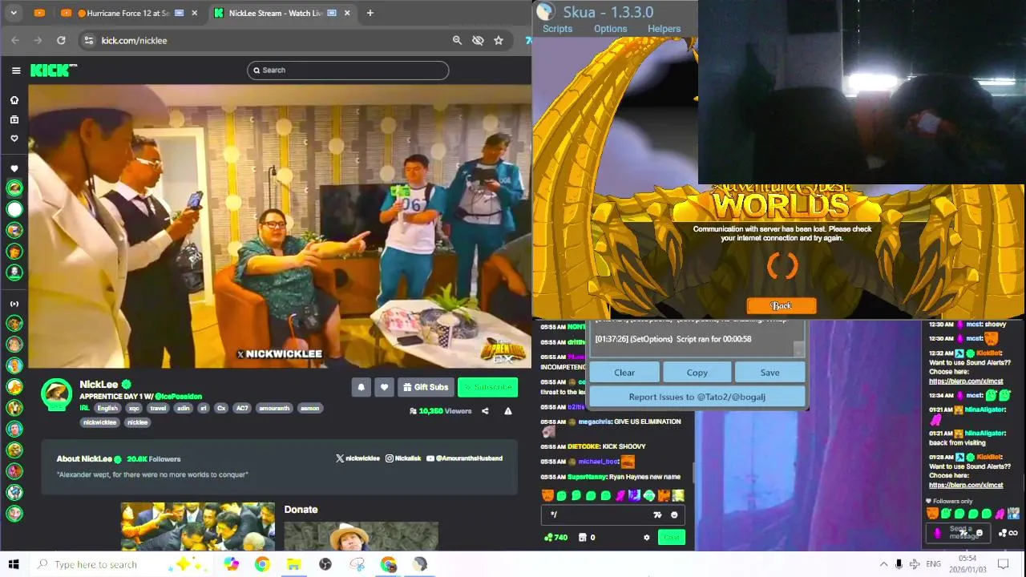The height and width of the screenshot is (577, 1026).
Task: Open File Explorer from the taskbar
Action: tap(293, 564)
